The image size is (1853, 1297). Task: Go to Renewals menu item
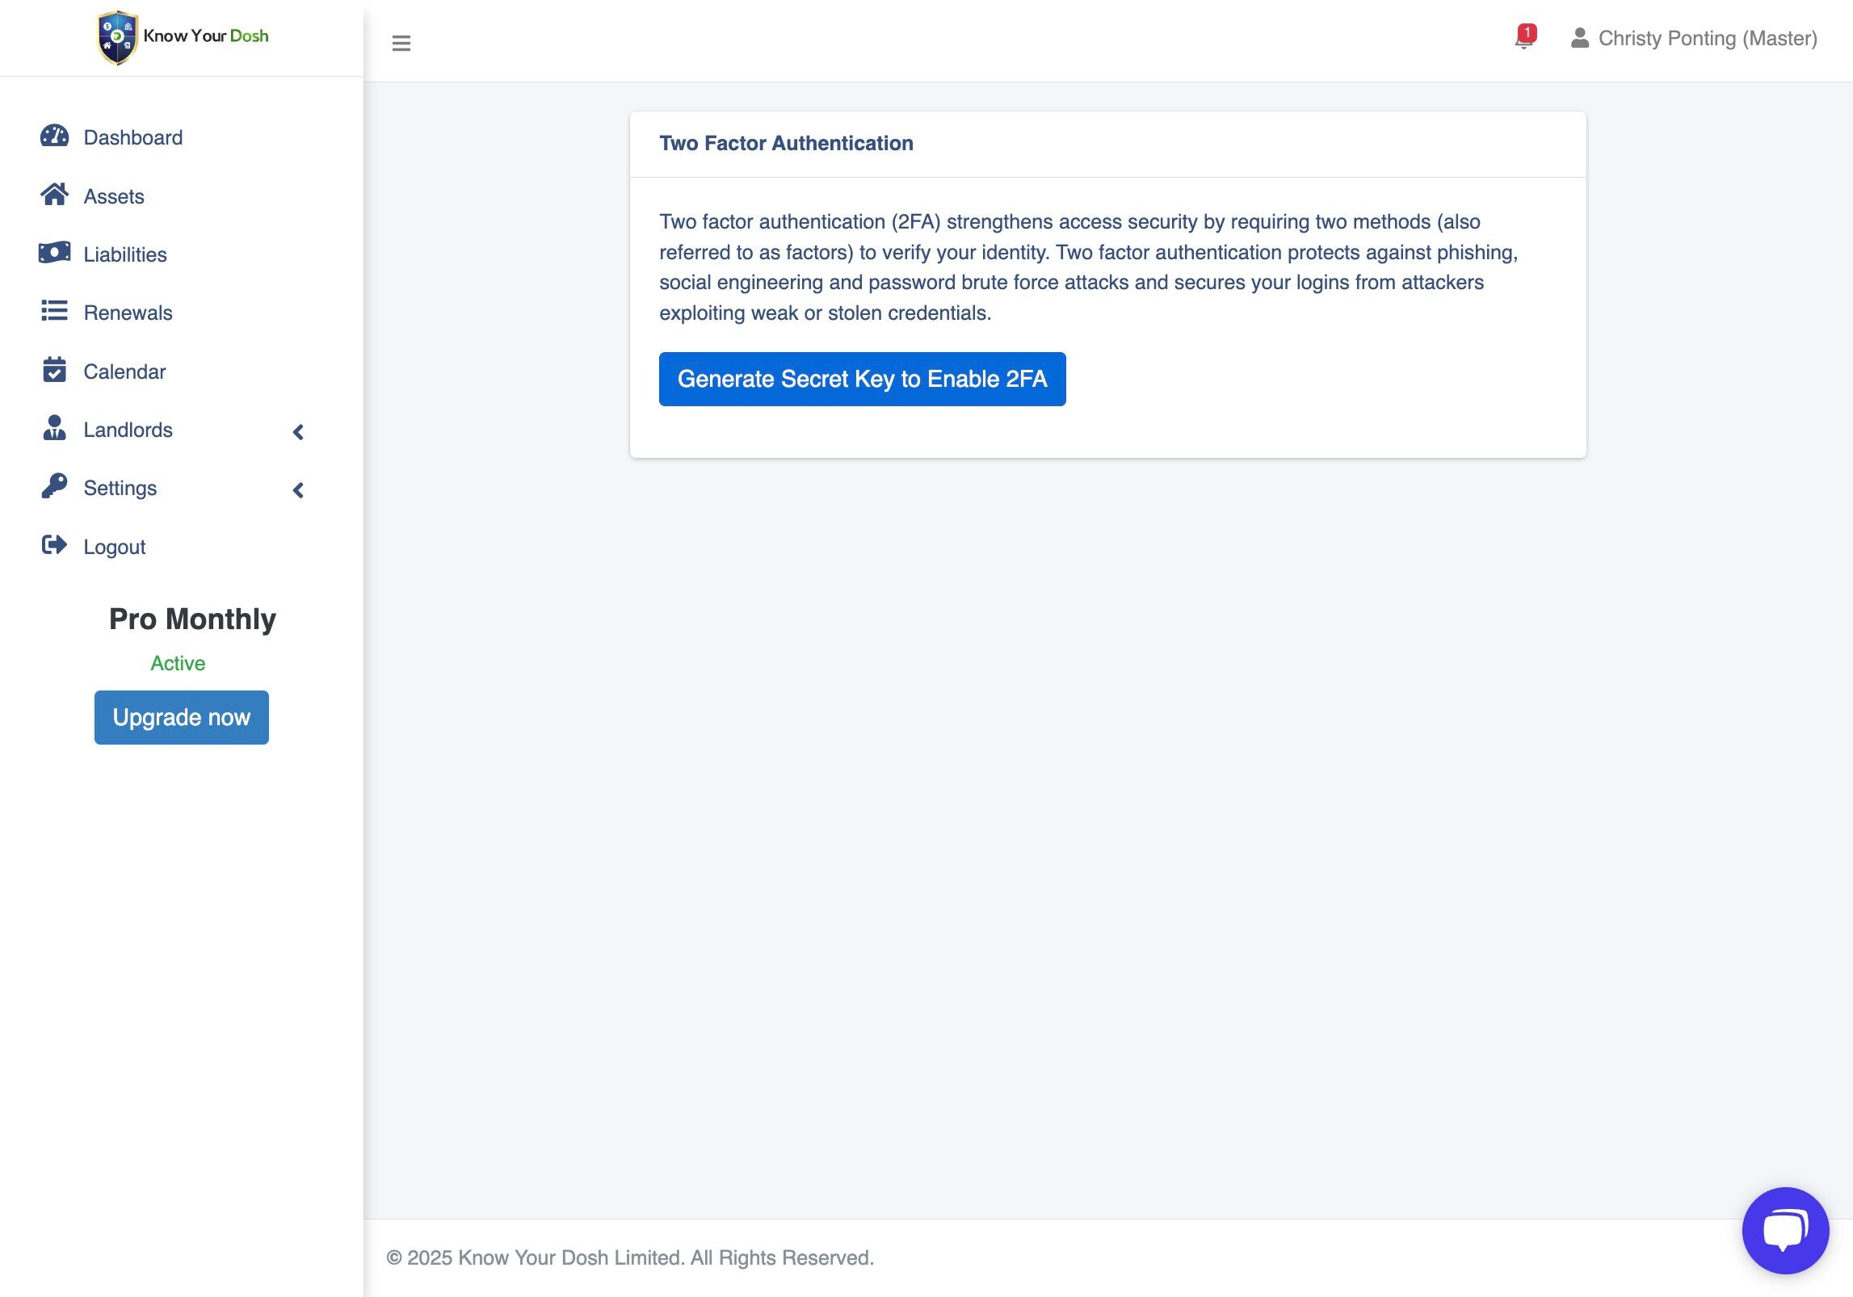128,313
